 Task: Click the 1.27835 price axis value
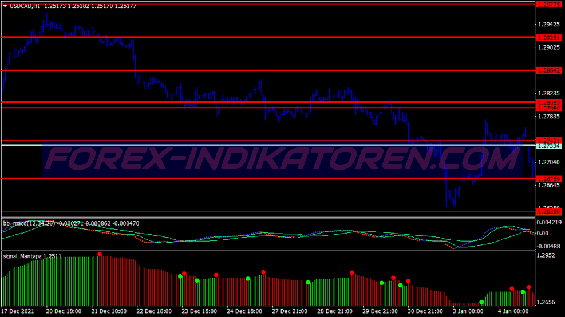pyautogui.click(x=549, y=117)
